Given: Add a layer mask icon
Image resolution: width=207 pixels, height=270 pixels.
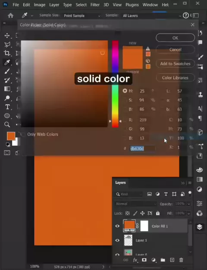Looking at the screenshot, I should [144, 260].
